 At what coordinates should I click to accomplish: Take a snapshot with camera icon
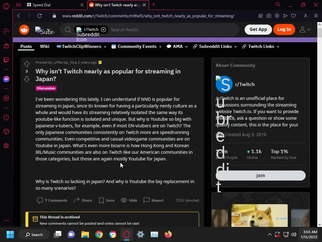[x=269, y=16]
